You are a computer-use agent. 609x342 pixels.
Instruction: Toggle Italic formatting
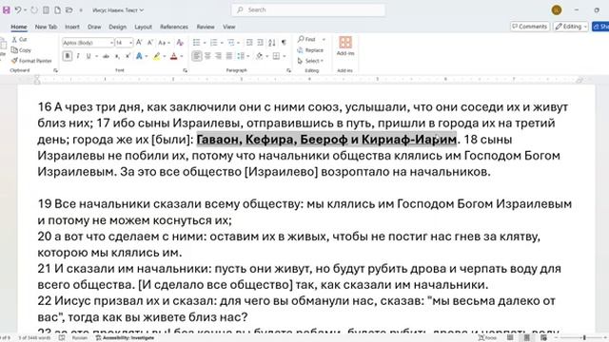click(78, 56)
